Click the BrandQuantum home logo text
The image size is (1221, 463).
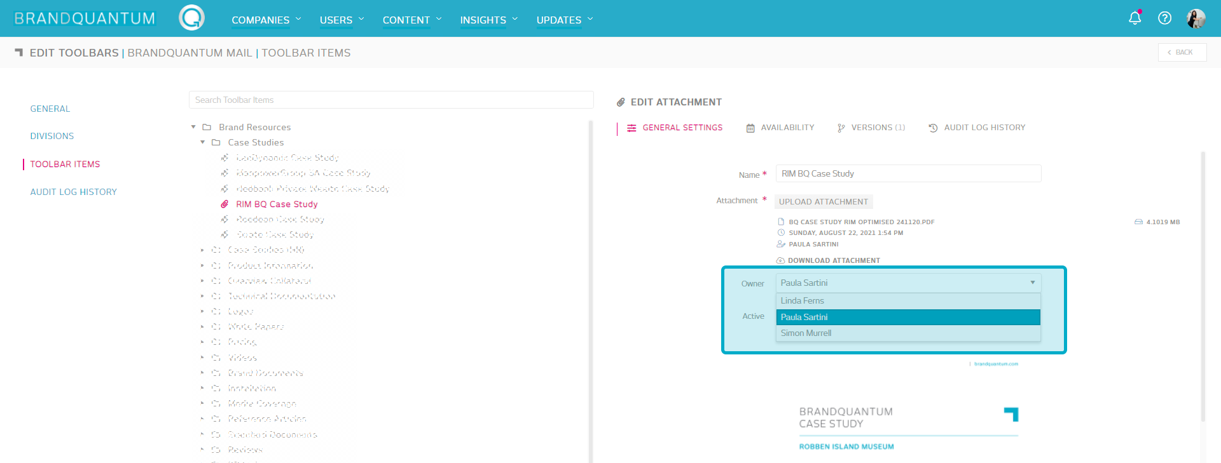click(85, 18)
